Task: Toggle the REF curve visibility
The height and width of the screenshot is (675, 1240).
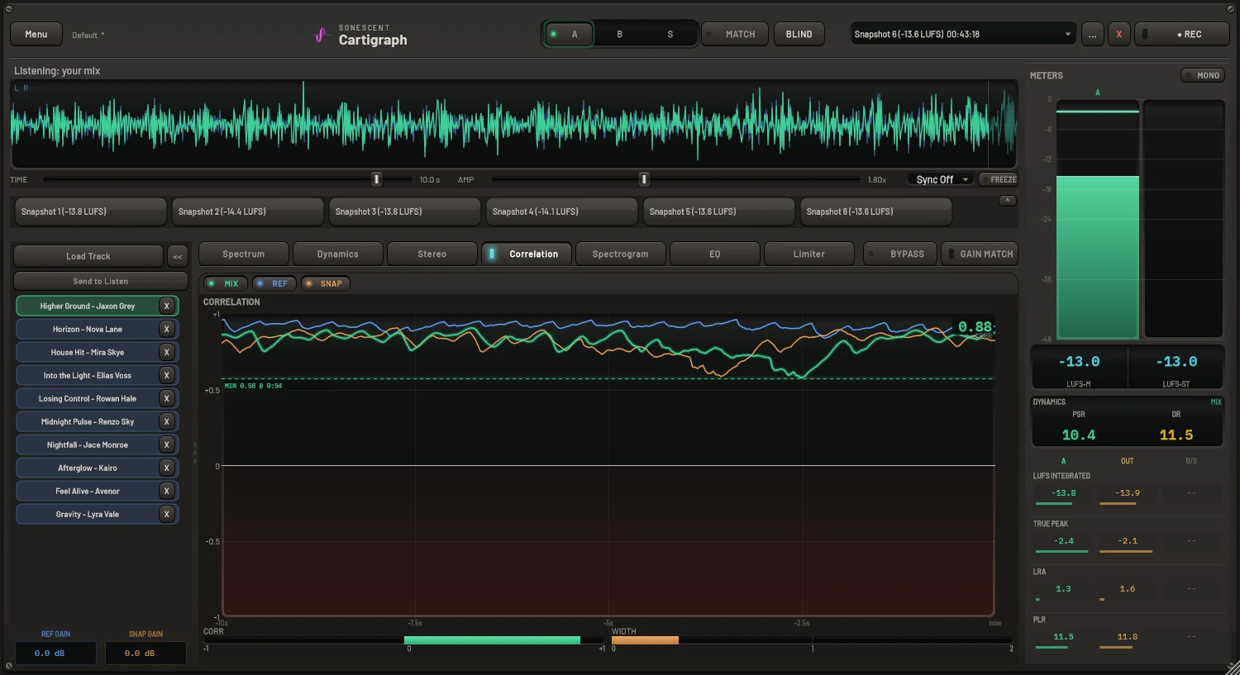Action: tap(274, 283)
